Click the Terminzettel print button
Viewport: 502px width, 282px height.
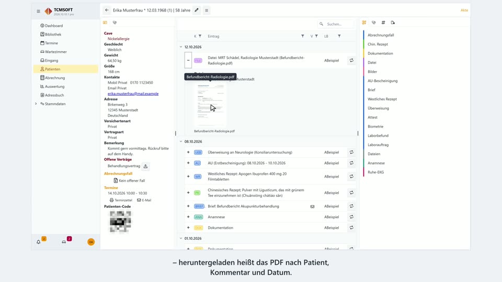(121, 200)
